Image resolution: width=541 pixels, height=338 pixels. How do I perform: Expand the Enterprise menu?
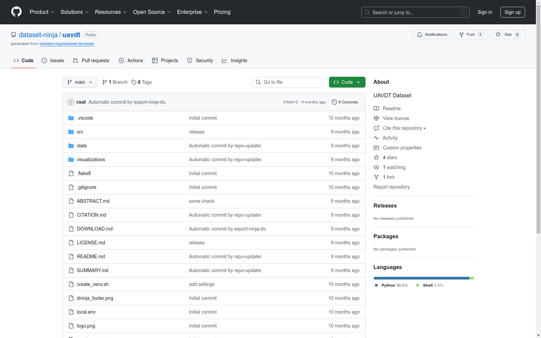pyautogui.click(x=192, y=12)
